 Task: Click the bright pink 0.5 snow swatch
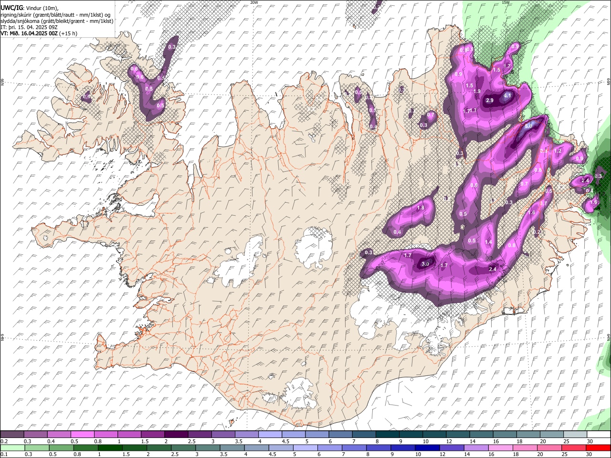point(82,435)
